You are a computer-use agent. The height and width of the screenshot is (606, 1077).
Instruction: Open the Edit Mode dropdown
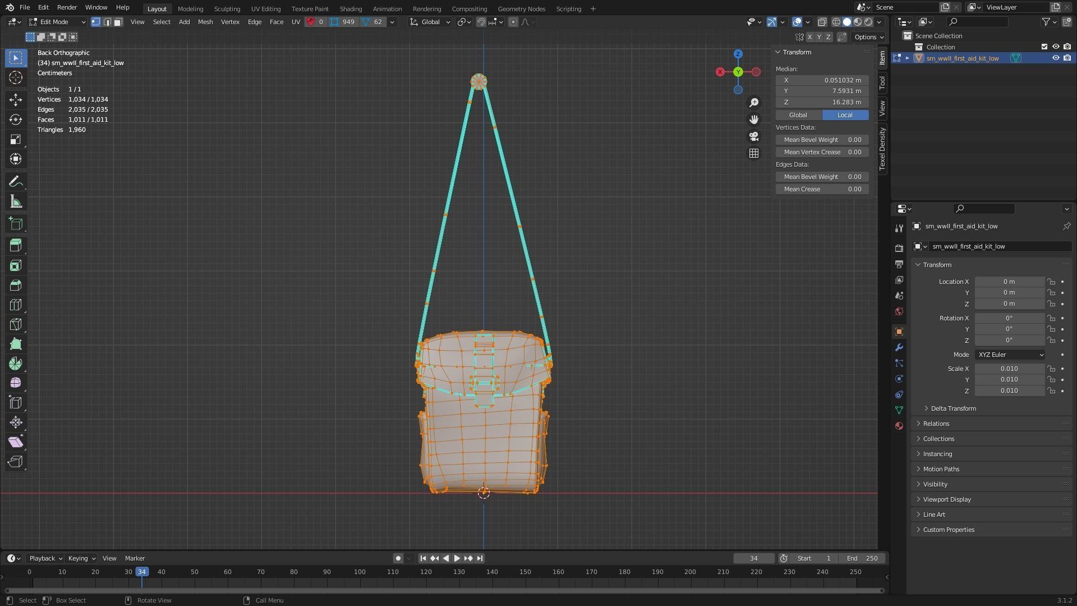(57, 22)
